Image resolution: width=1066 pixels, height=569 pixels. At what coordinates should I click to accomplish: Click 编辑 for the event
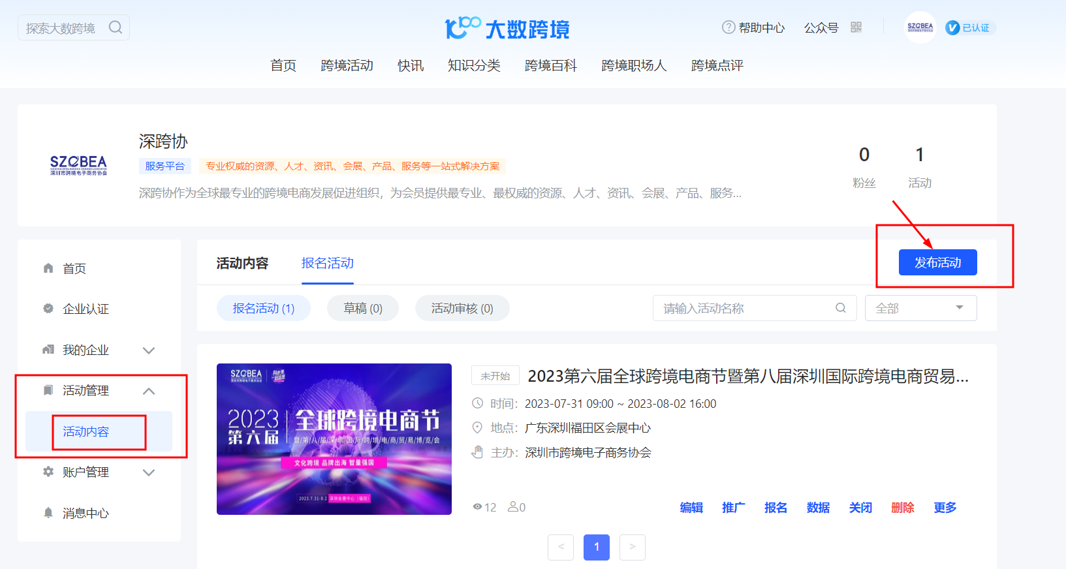[691, 508]
